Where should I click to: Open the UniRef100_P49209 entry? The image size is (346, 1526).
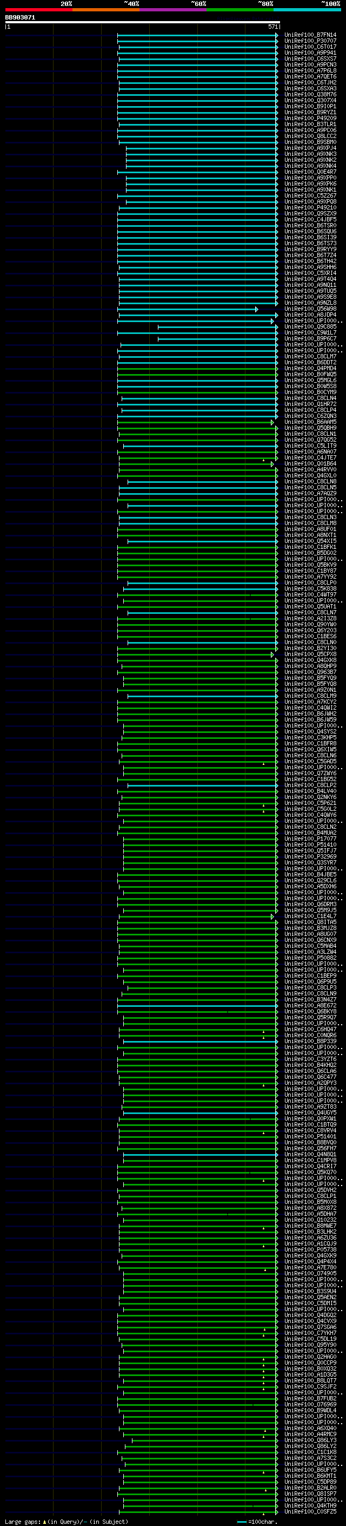[310, 119]
